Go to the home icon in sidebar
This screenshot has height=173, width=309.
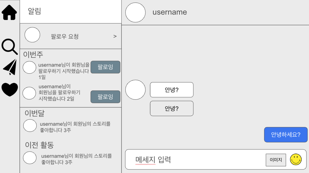click(x=9, y=13)
